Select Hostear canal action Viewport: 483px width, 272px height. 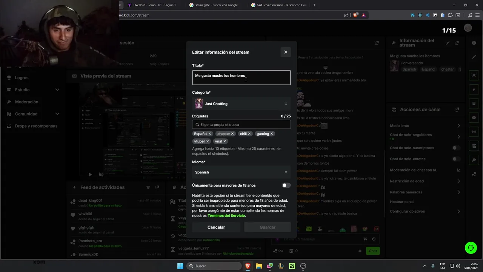click(401, 202)
